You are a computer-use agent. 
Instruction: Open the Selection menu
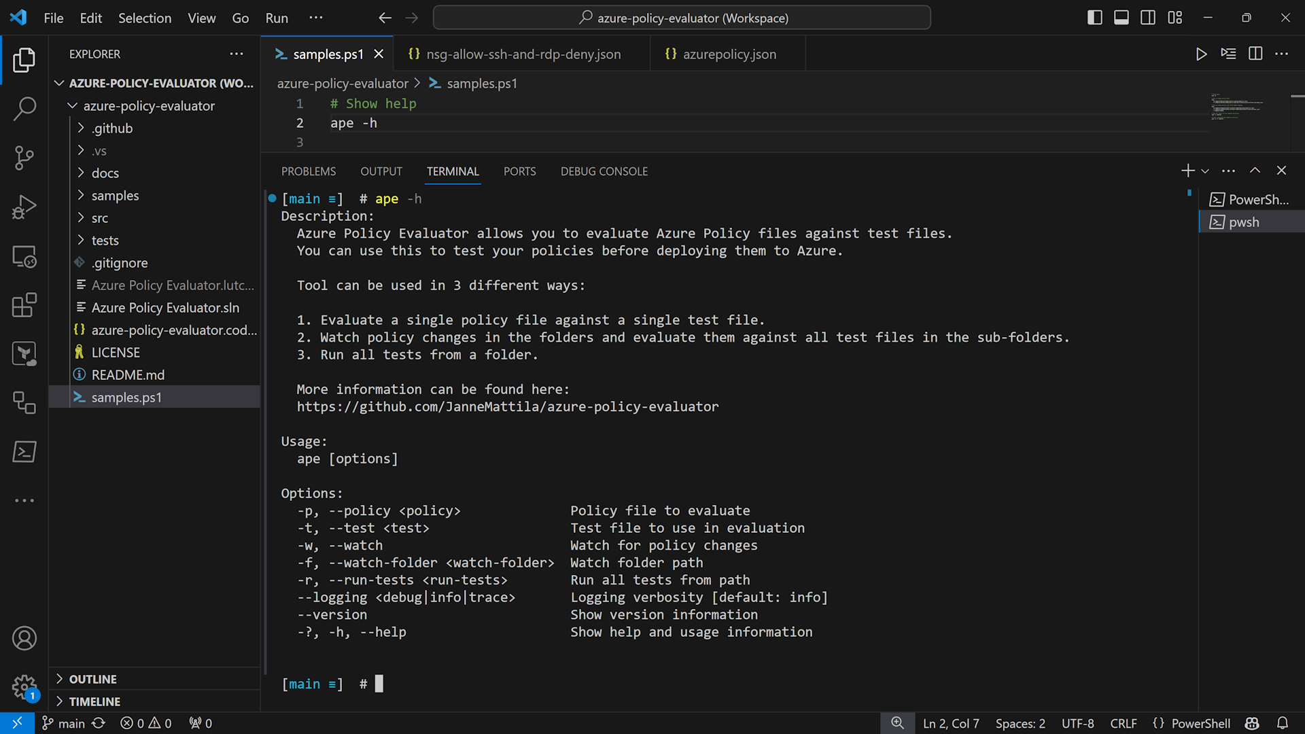click(x=145, y=18)
